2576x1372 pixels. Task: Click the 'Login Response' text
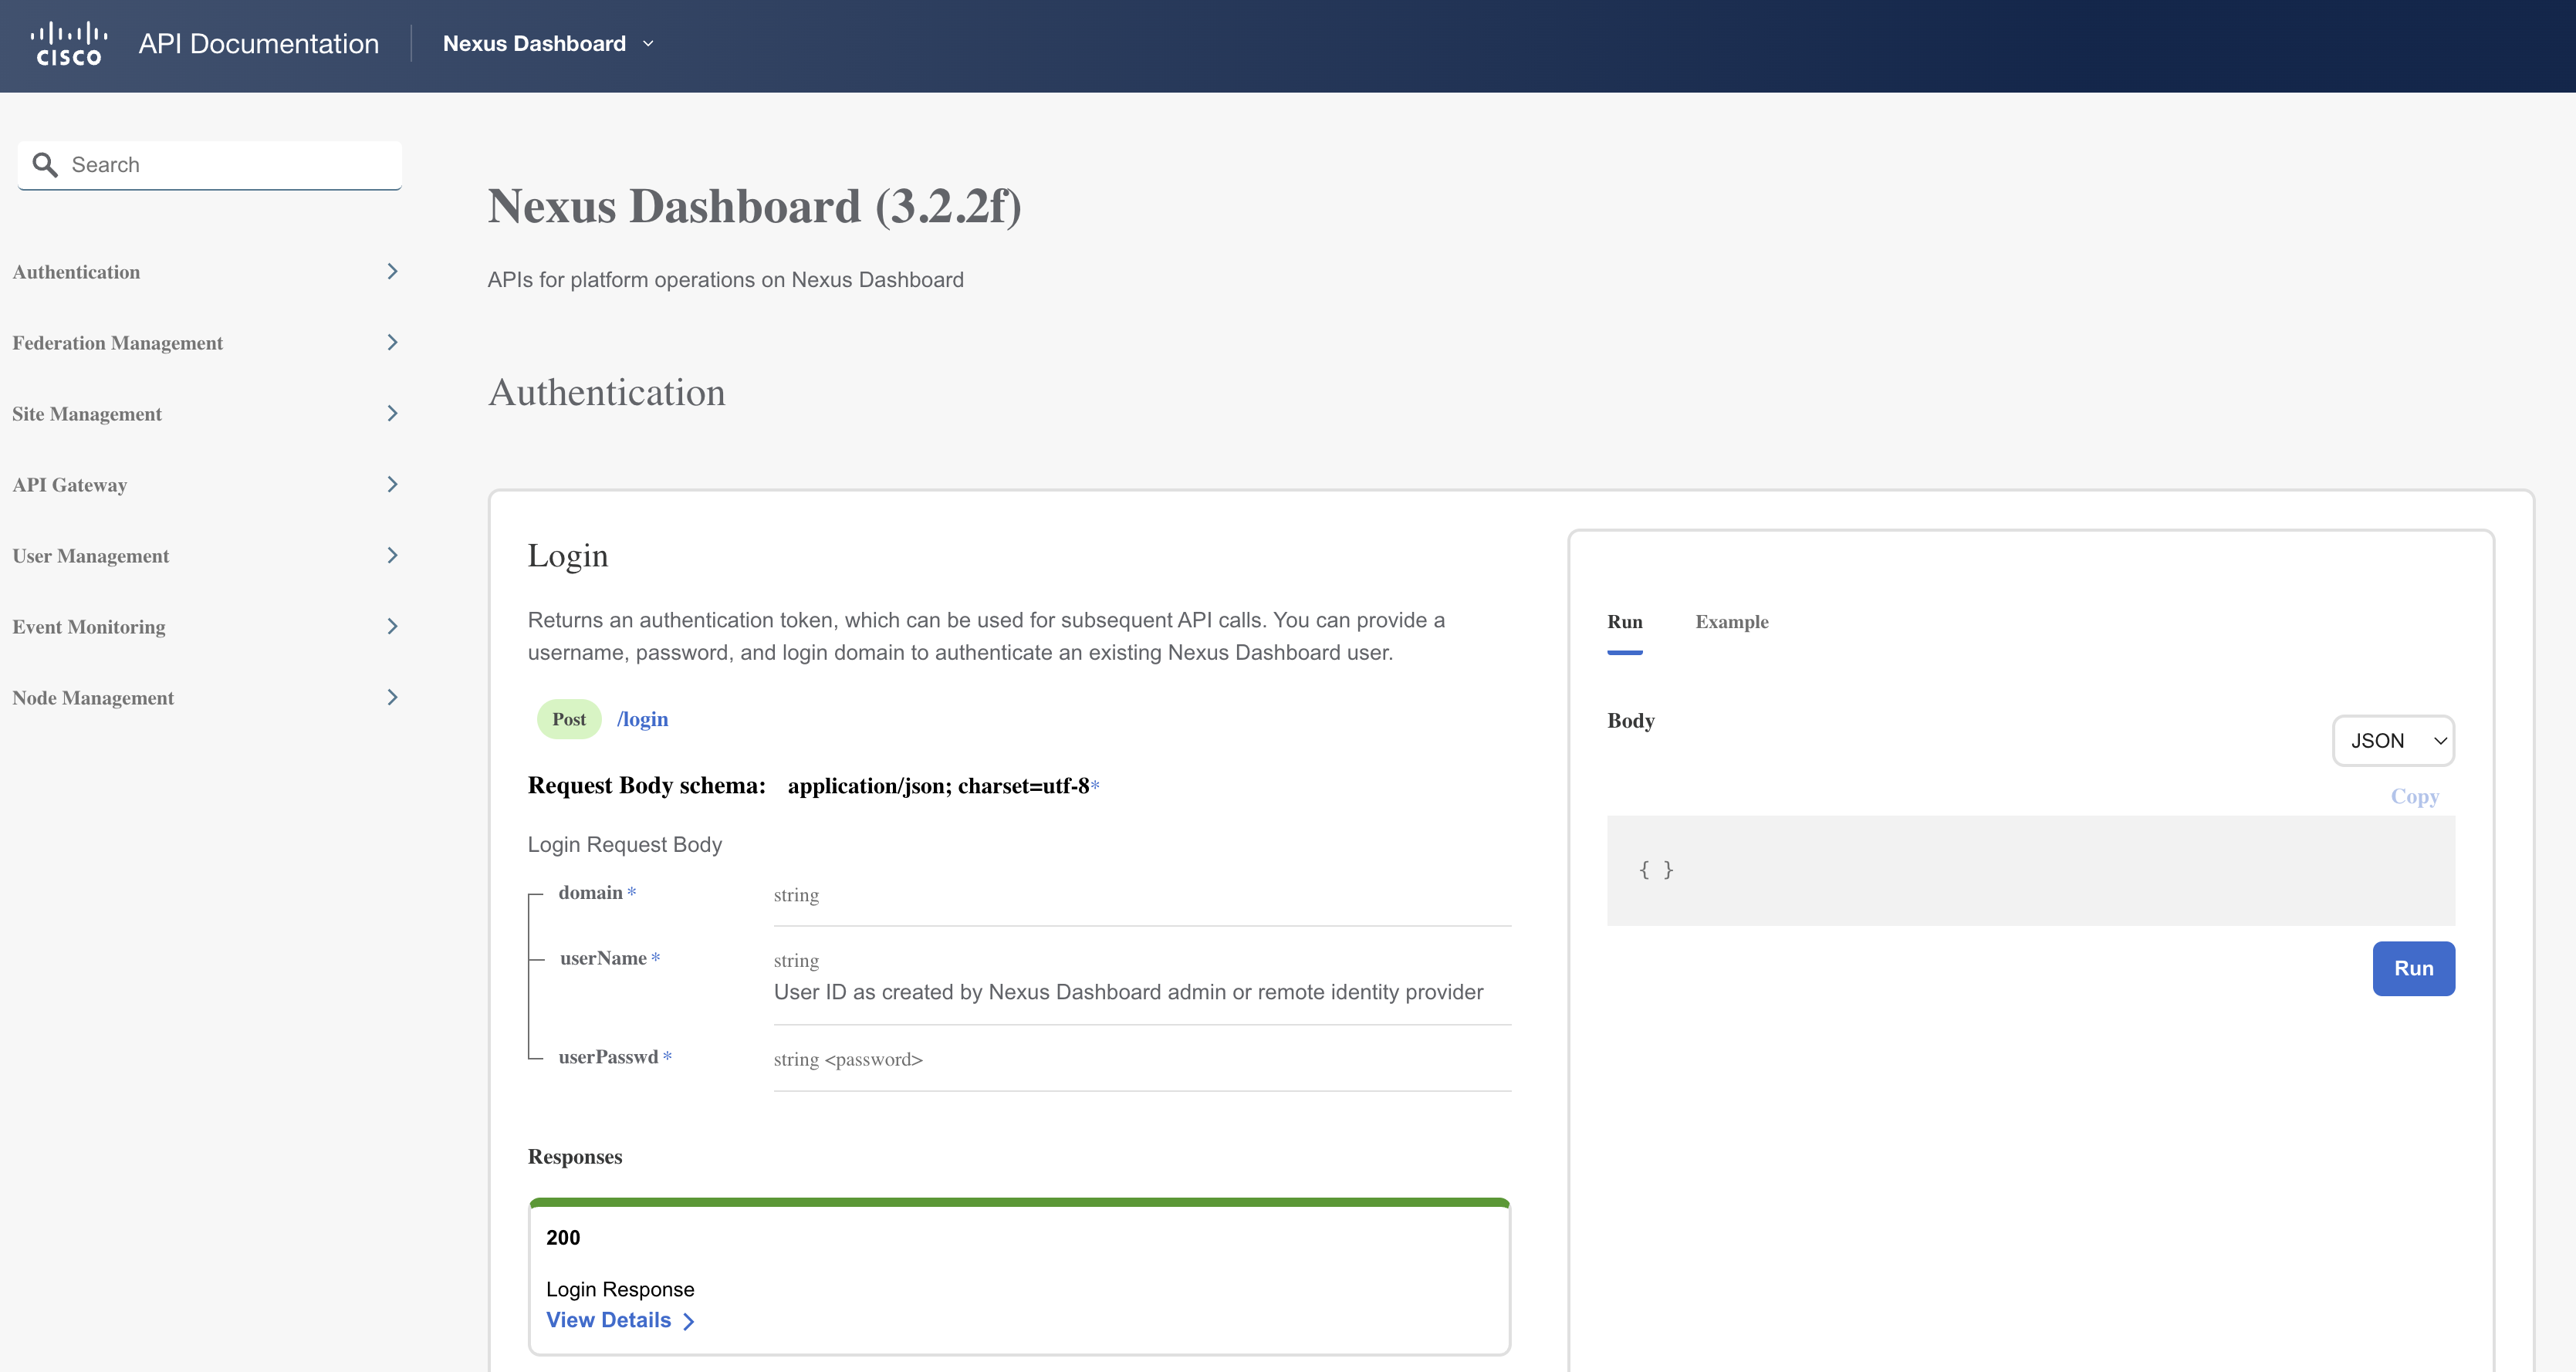[620, 1290]
